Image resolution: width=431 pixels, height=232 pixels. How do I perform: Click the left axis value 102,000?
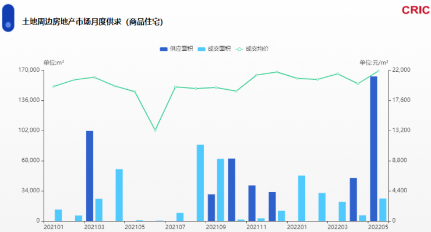click(29, 130)
